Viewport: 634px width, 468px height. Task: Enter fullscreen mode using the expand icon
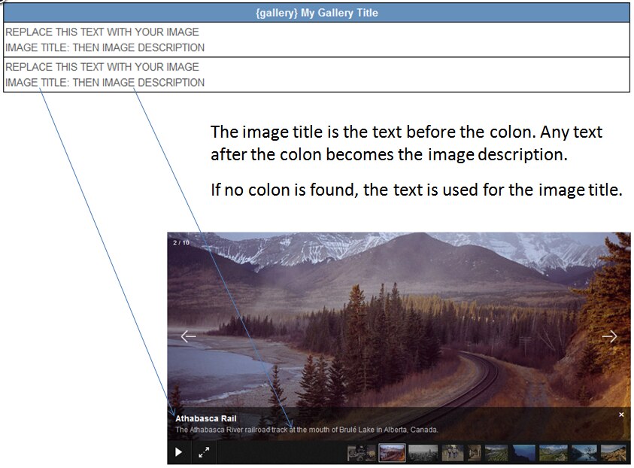(204, 452)
